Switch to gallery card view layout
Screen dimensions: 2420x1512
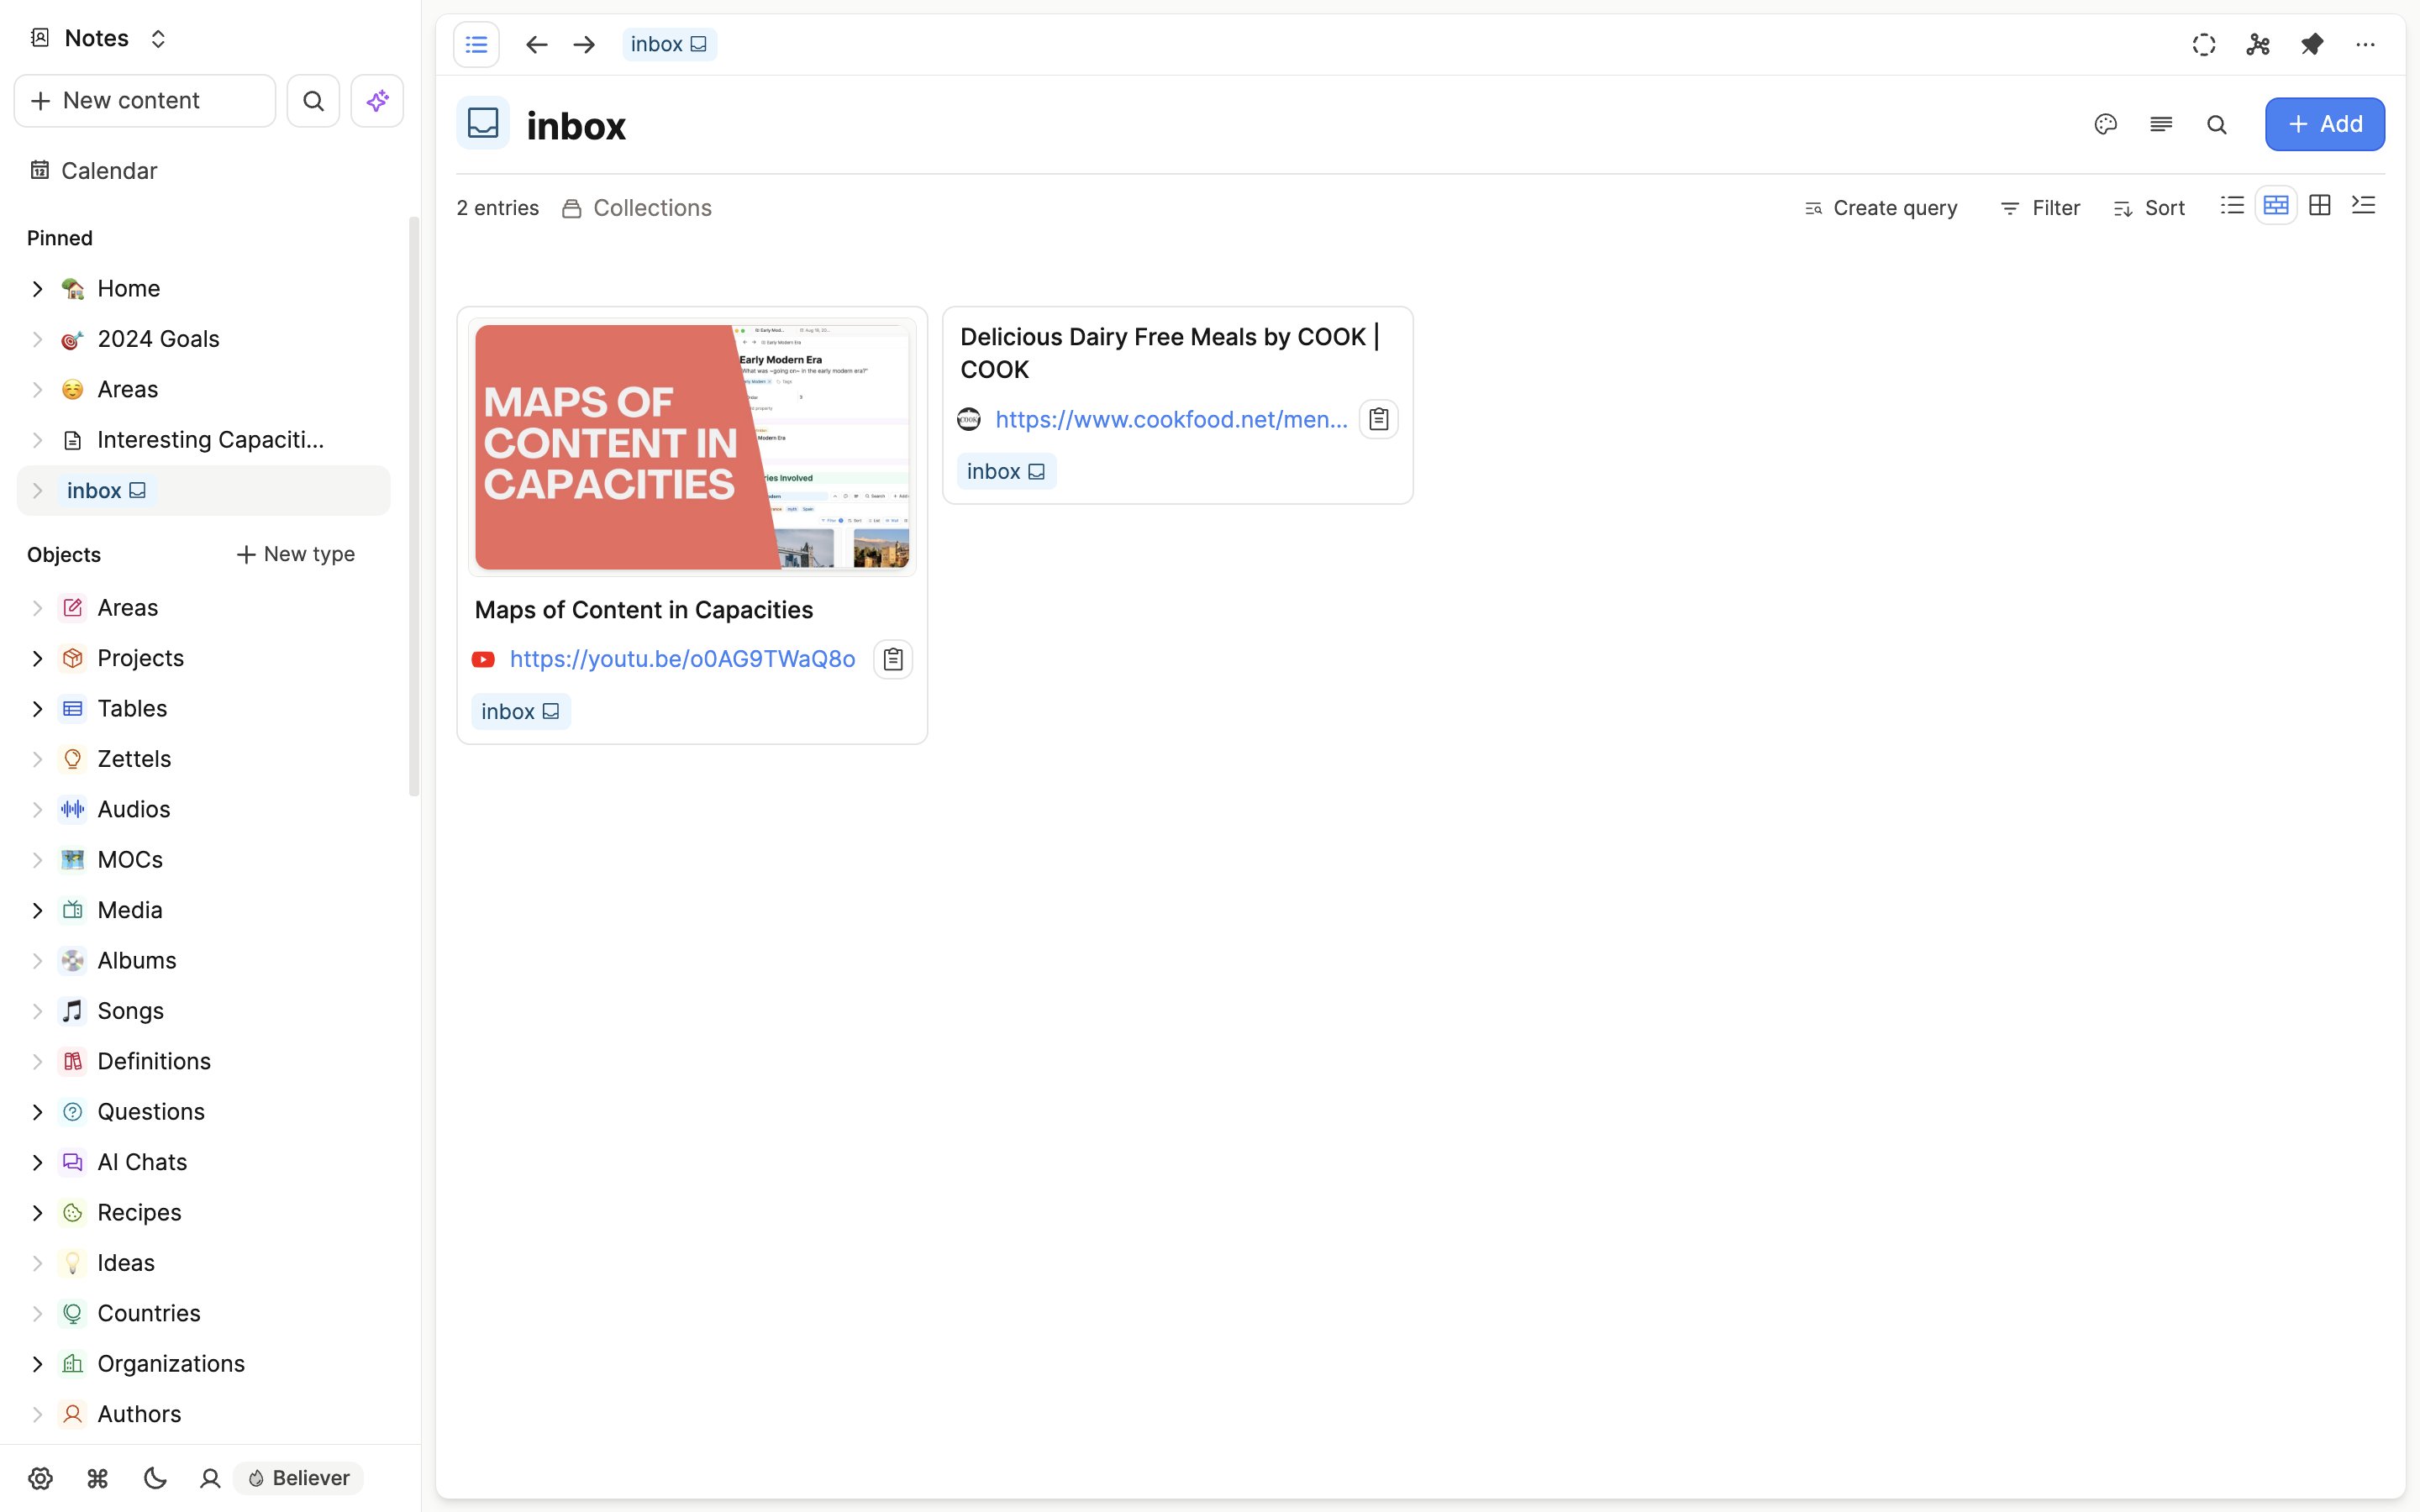pyautogui.click(x=2276, y=206)
